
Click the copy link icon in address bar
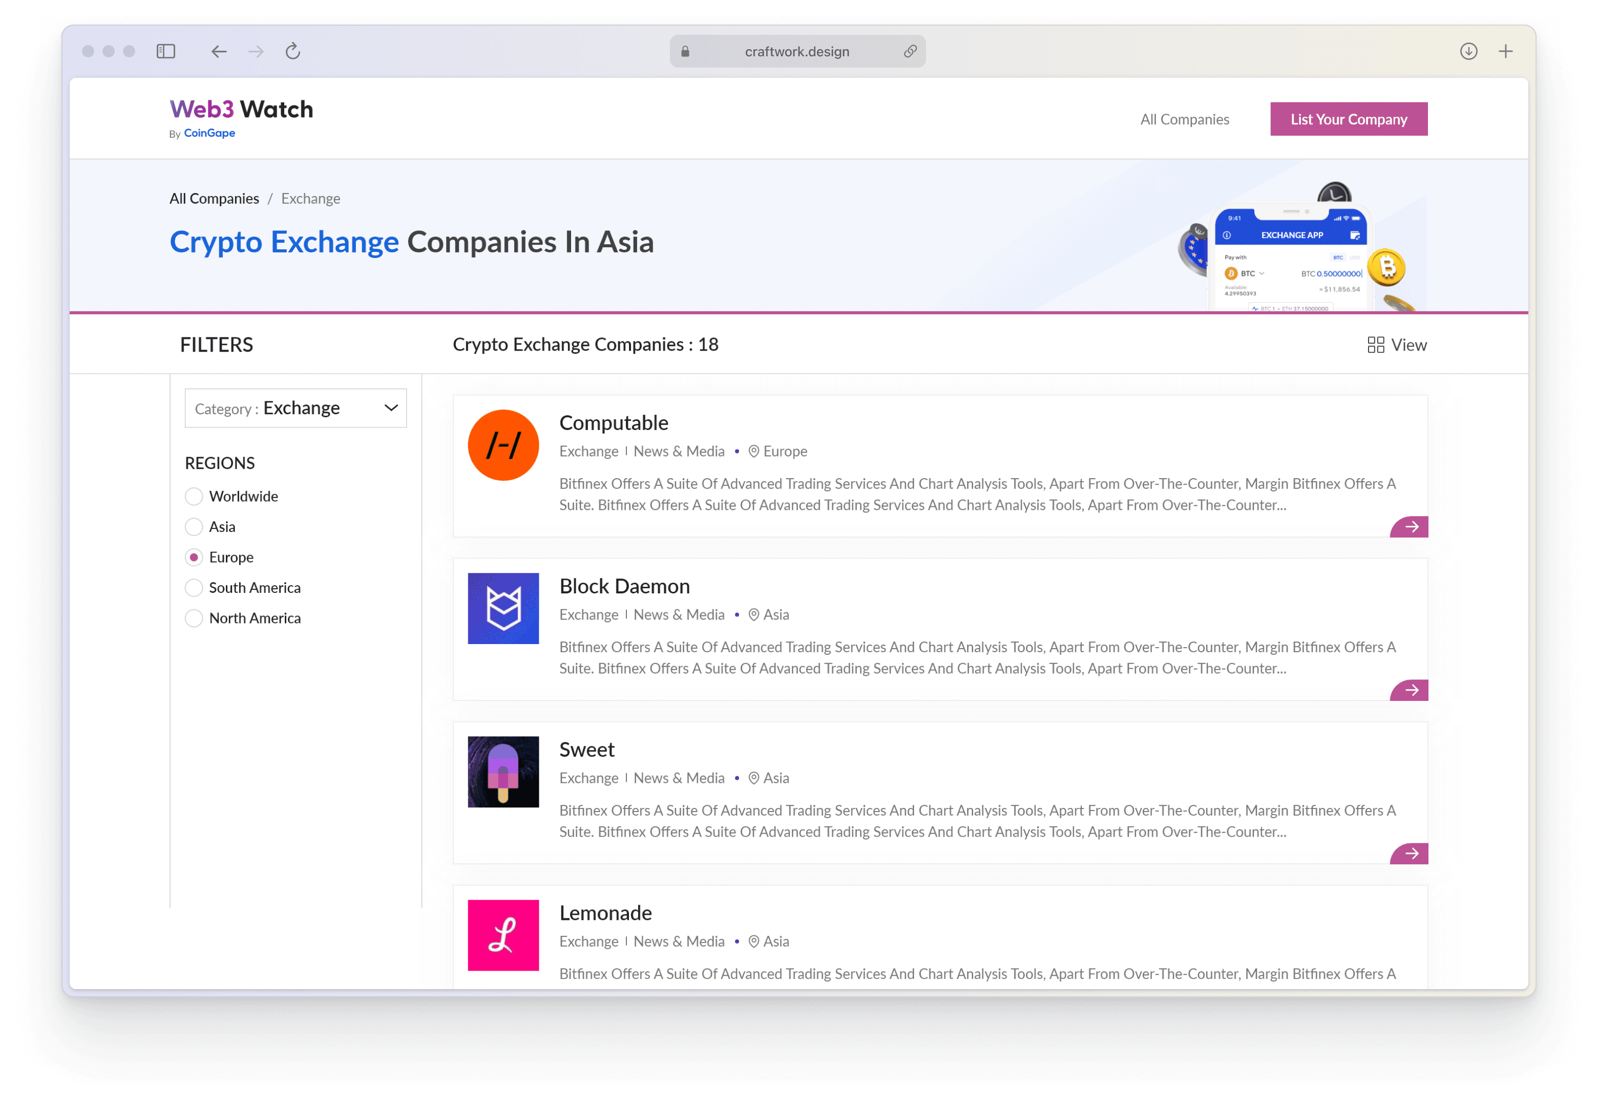(x=910, y=52)
